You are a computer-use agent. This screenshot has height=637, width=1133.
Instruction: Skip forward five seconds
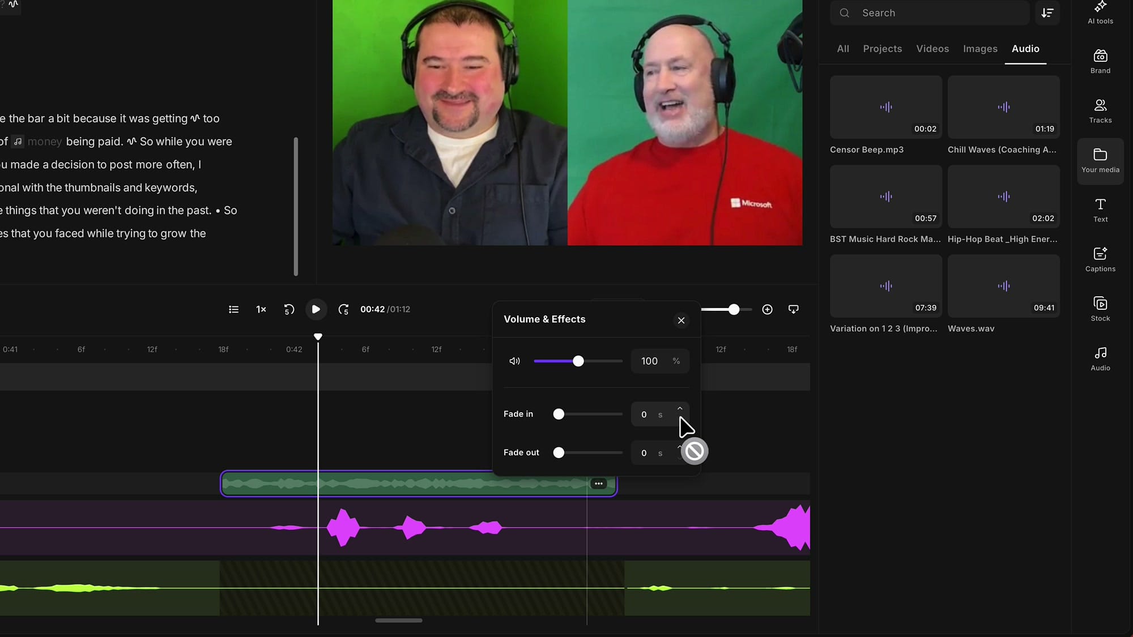(343, 309)
